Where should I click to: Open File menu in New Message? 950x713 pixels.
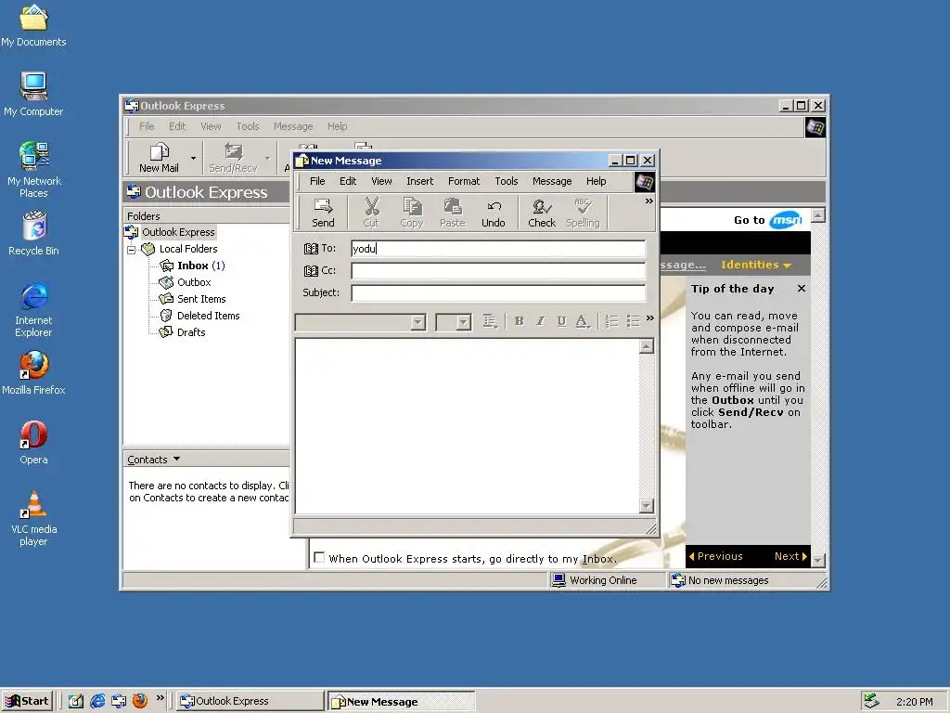tap(317, 181)
